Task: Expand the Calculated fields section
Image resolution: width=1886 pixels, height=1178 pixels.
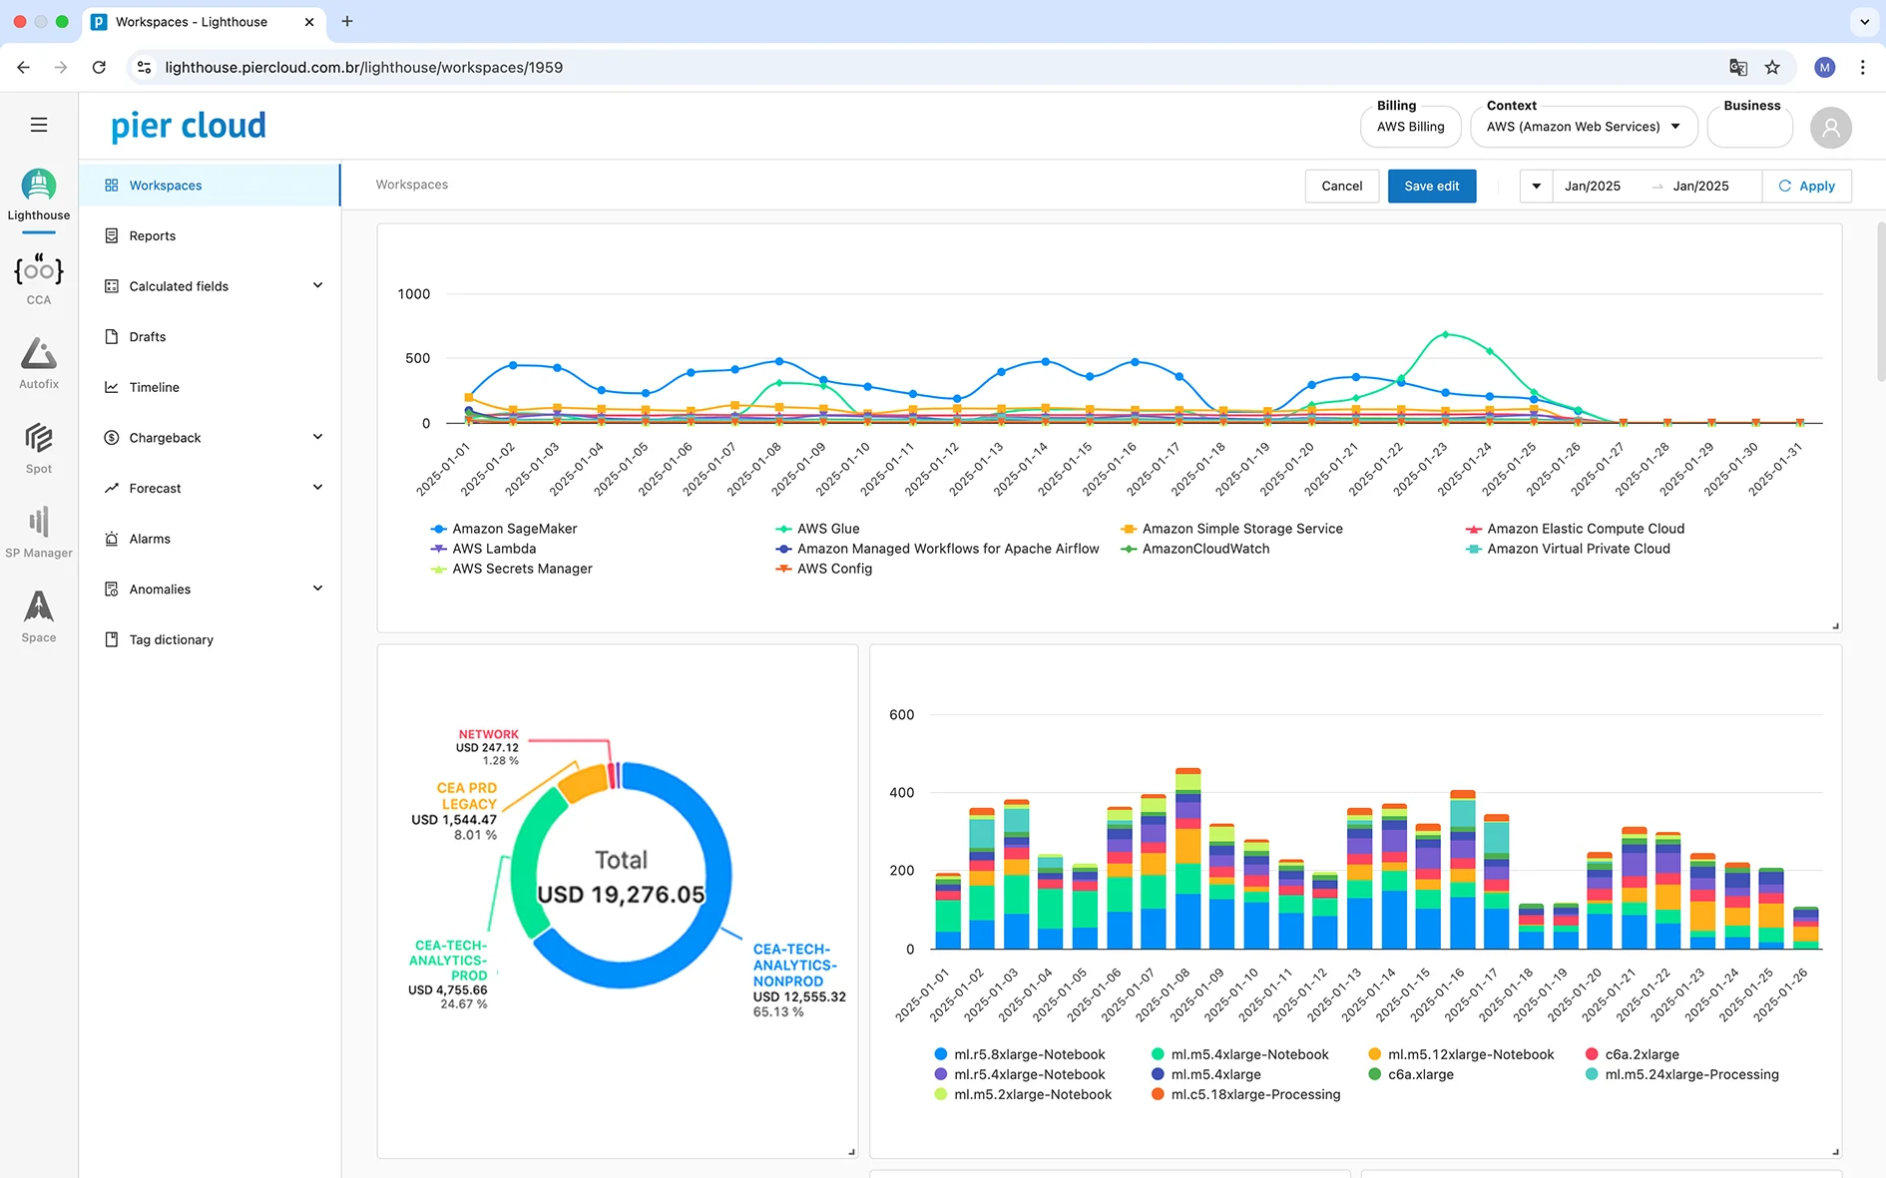Action: (x=317, y=285)
